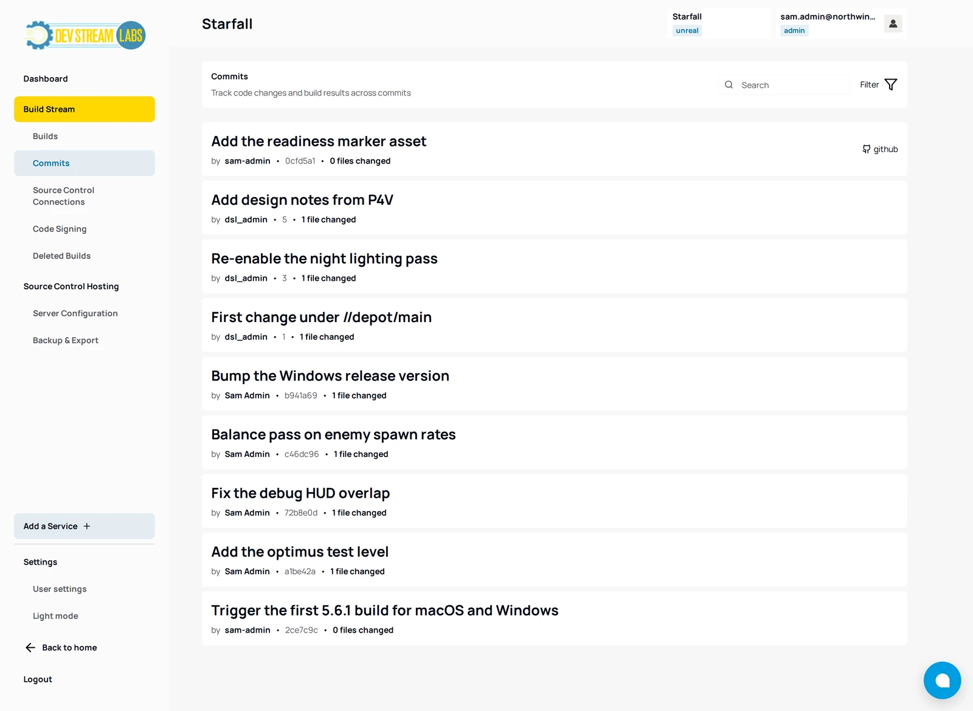Image resolution: width=973 pixels, height=711 pixels.
Task: Open the Filter funnel icon
Action: pyautogui.click(x=890, y=84)
